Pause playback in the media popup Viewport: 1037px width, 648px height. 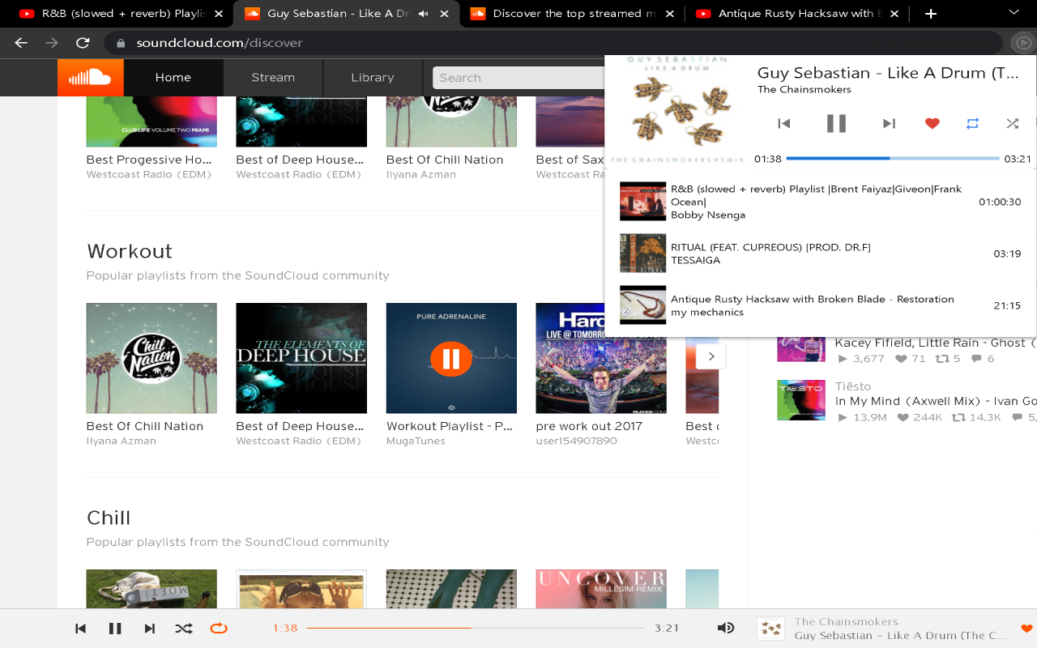(836, 123)
